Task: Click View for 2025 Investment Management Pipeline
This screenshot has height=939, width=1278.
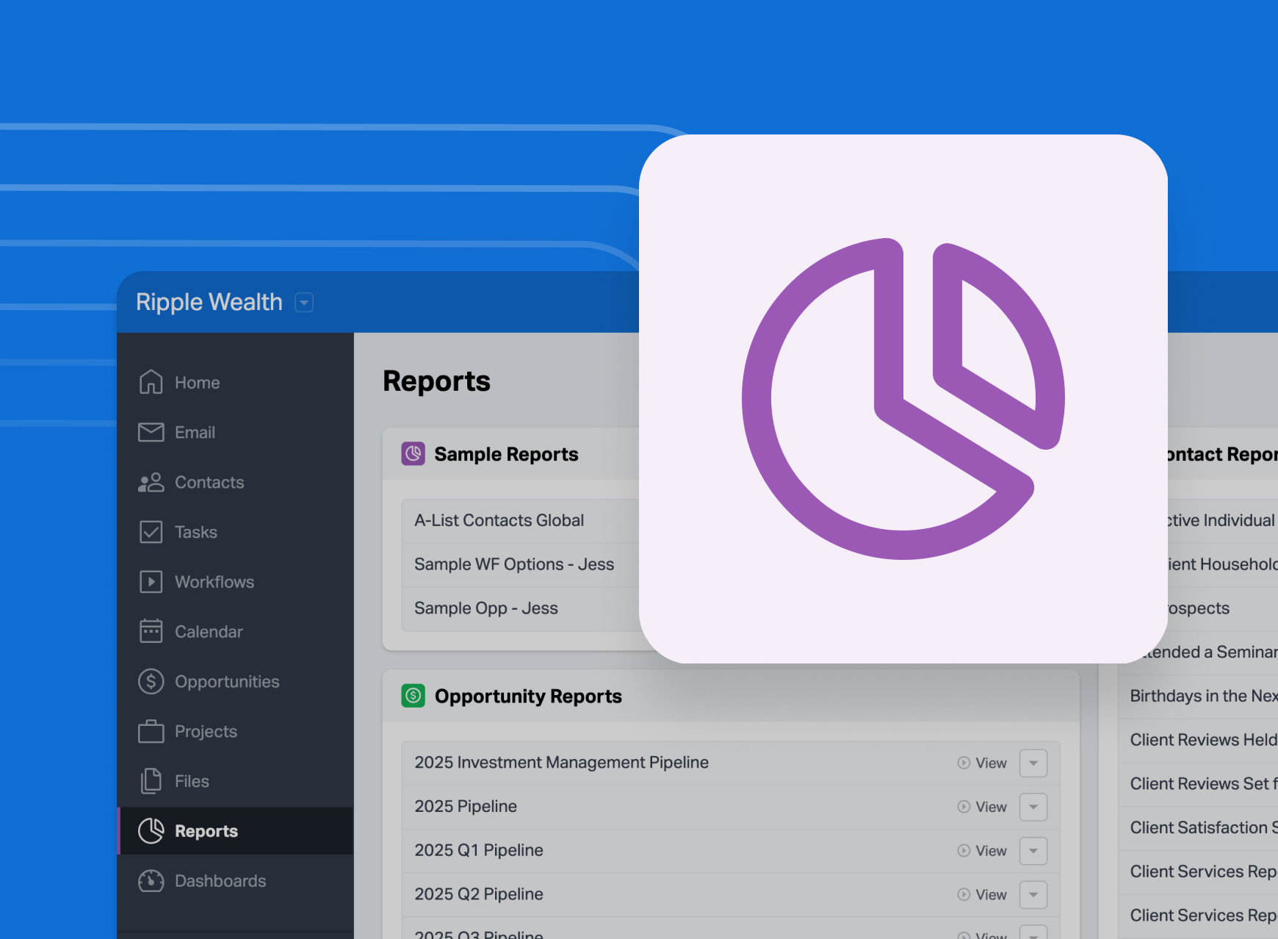Action: pyautogui.click(x=982, y=763)
